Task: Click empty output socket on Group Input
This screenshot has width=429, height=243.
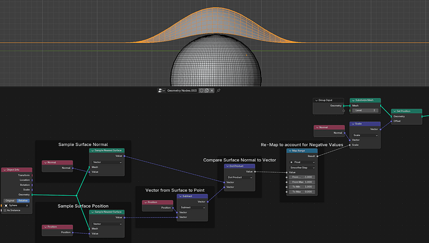Action: (344, 111)
